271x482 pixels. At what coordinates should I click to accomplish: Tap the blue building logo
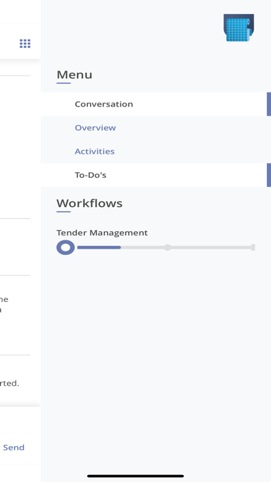(239, 28)
